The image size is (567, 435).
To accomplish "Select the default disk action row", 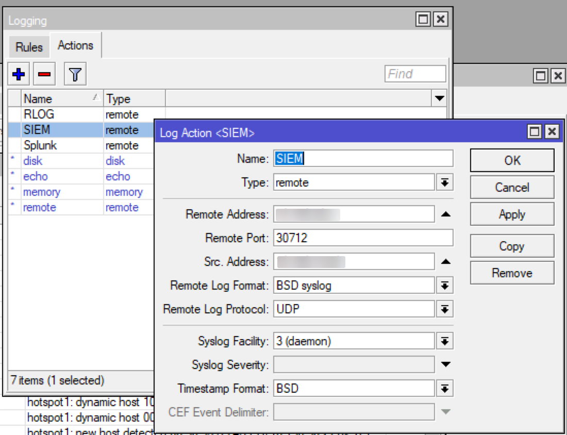I will click(x=81, y=161).
